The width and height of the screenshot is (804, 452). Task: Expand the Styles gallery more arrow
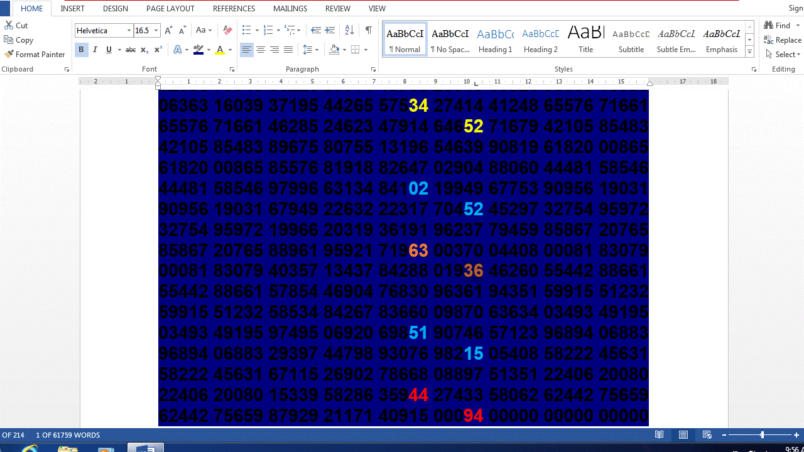coord(749,52)
